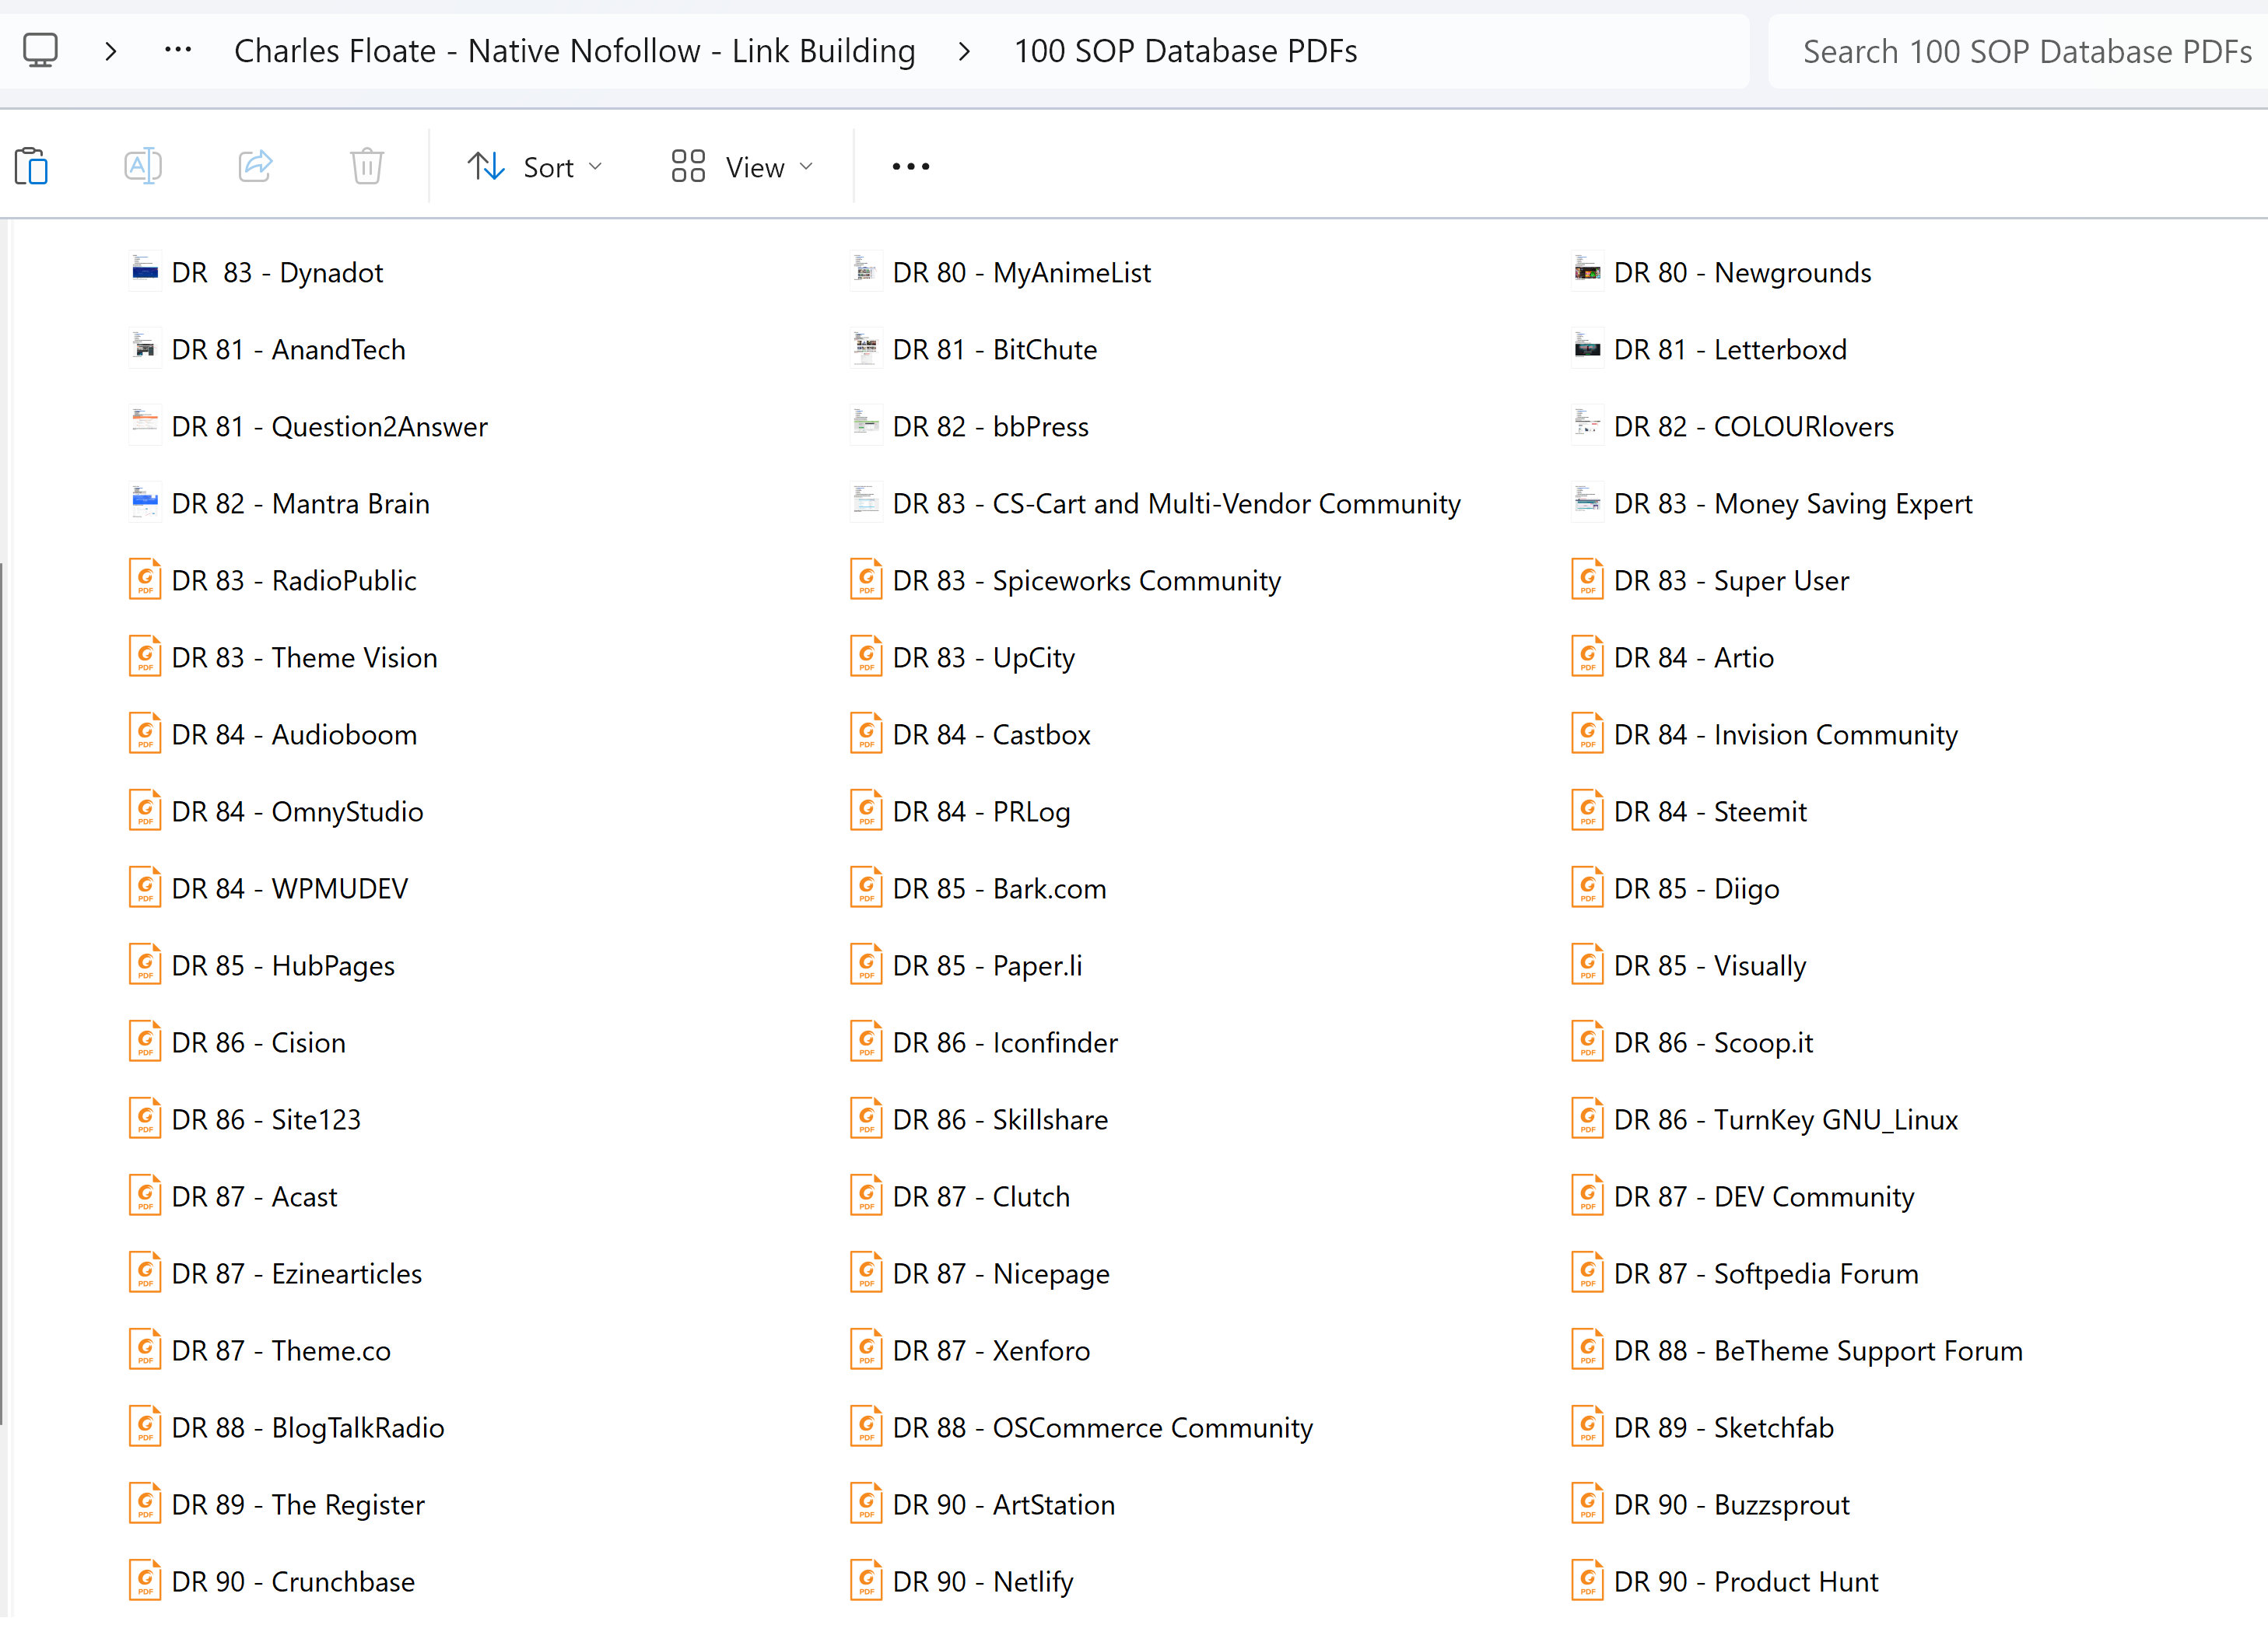Click PDF icon of DR 85 - Paper.li
Screen dimensions: 2268x1632
click(x=866, y=965)
